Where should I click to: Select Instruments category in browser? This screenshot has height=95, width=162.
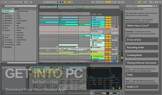click(x=8, y=16)
